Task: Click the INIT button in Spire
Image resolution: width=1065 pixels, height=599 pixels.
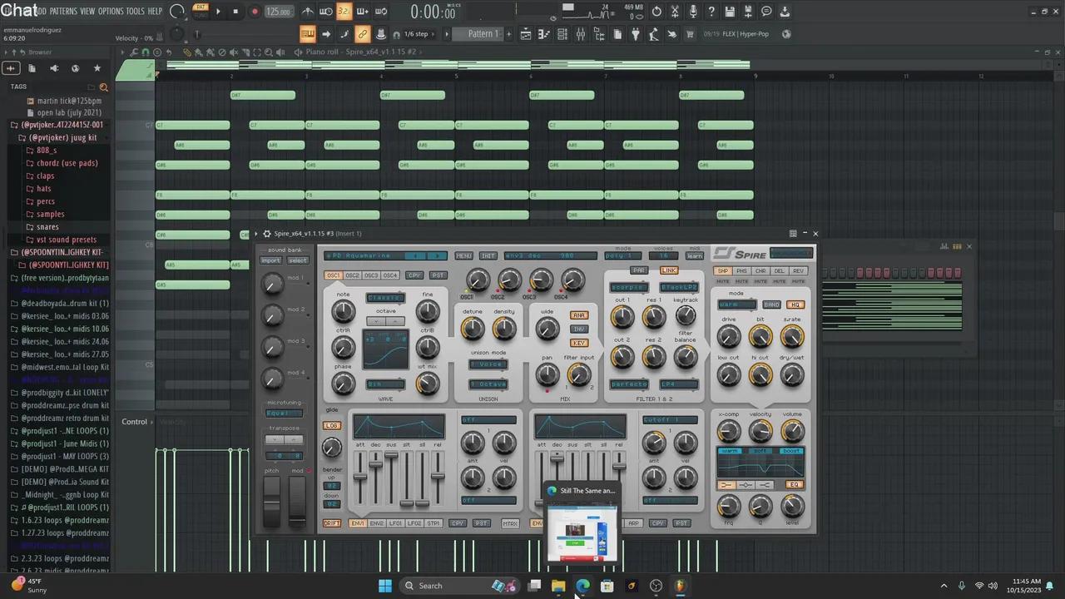Action: click(488, 256)
